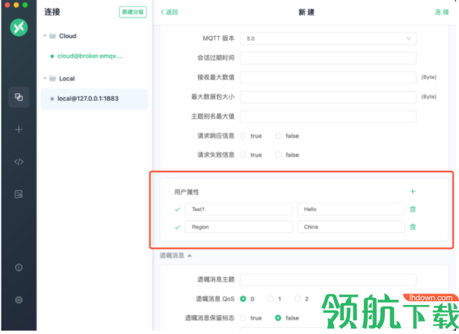Toggle the checkmark beside Region property
459x334 pixels.
click(177, 227)
